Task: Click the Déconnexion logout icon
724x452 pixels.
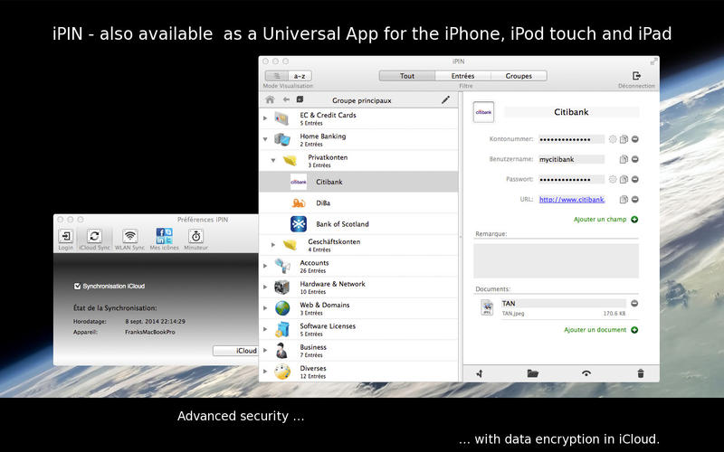Action: pos(636,76)
